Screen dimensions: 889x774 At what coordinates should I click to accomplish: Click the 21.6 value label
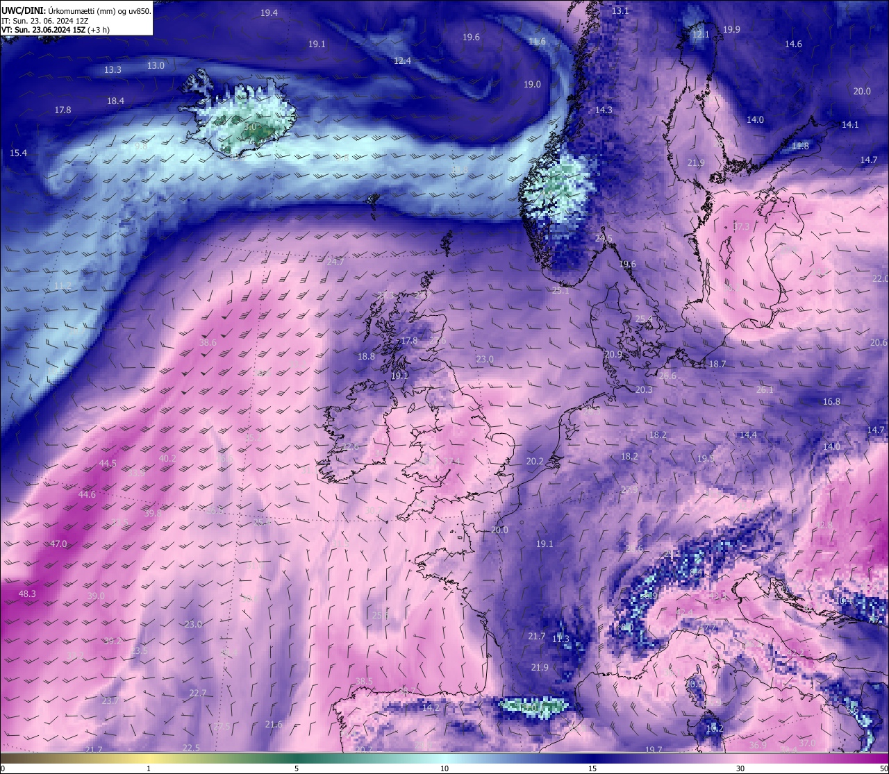click(x=274, y=725)
